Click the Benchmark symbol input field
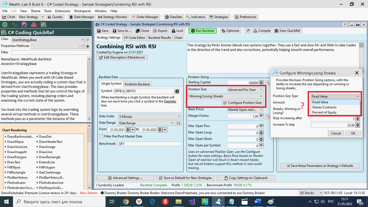368x207 pixels. [150, 144]
